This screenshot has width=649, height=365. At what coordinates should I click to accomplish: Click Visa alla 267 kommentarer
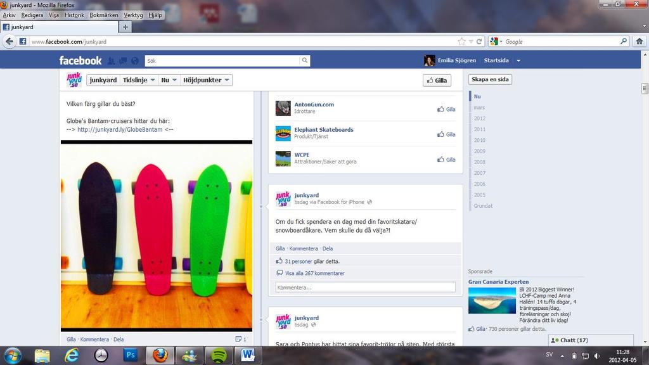tap(314, 274)
